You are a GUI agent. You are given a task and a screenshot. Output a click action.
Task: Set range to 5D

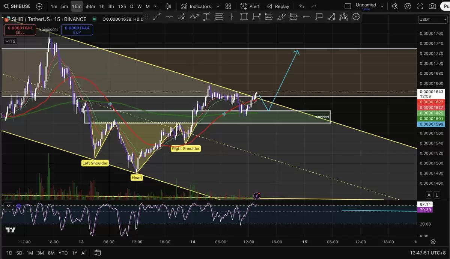pos(19,253)
